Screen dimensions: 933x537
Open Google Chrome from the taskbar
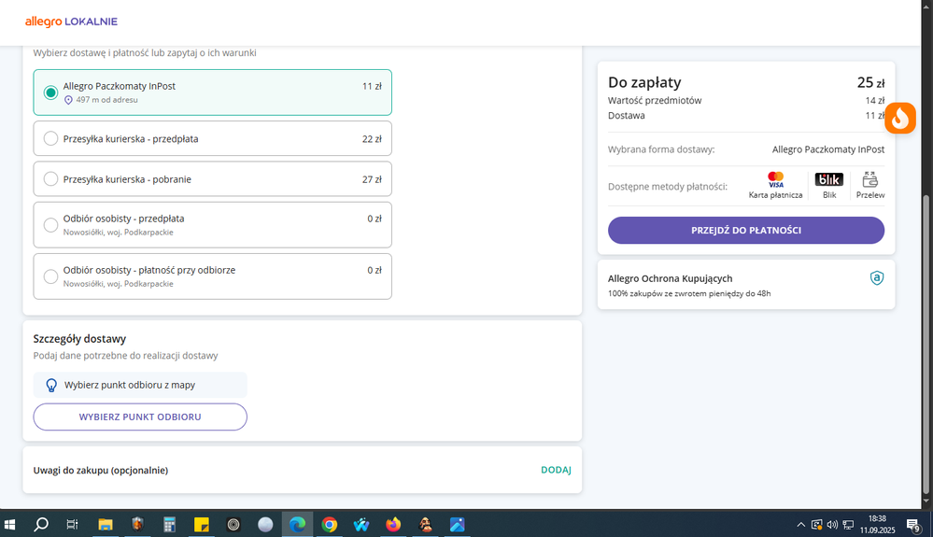pos(330,525)
